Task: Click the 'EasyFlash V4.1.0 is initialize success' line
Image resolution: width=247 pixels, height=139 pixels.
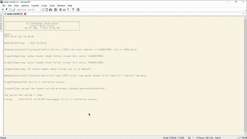Action: tap(35, 82)
